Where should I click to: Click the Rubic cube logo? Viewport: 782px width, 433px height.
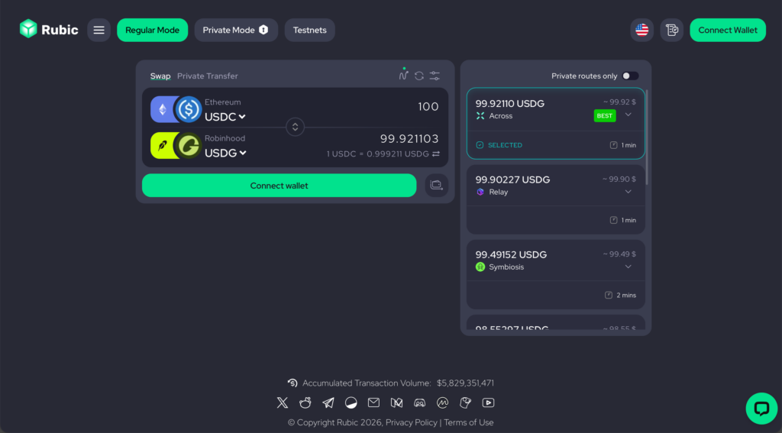pos(28,29)
